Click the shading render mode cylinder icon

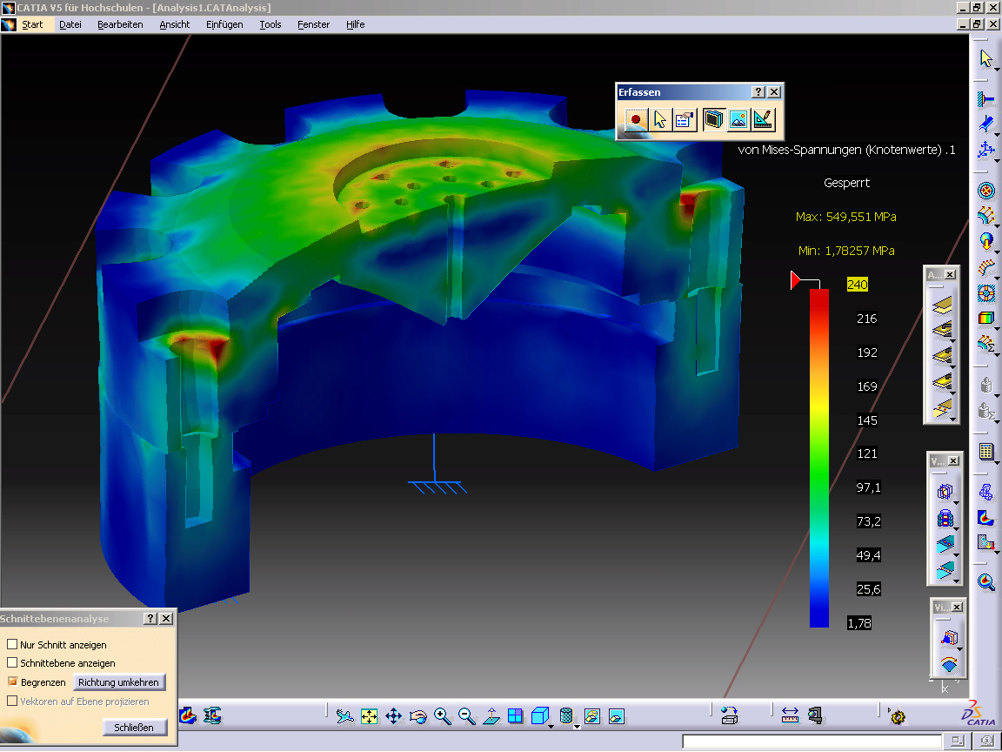point(565,715)
